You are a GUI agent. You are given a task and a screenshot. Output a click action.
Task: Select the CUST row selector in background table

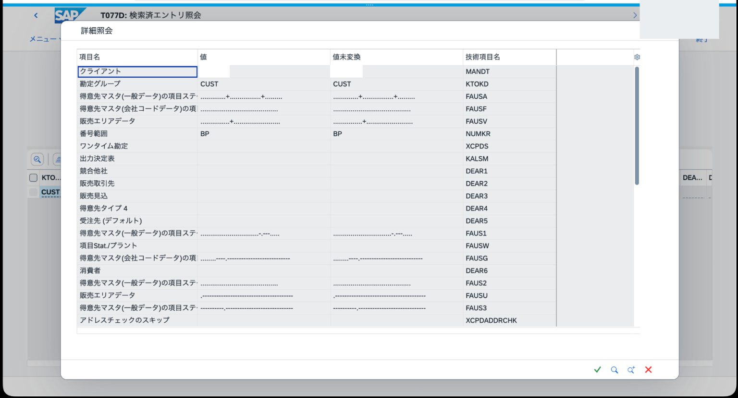[33, 192]
